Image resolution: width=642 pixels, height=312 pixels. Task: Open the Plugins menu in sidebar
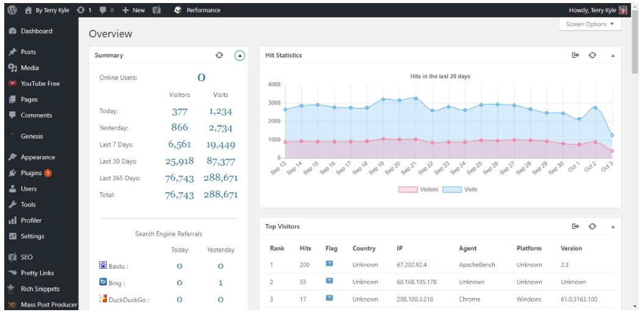[x=31, y=173]
